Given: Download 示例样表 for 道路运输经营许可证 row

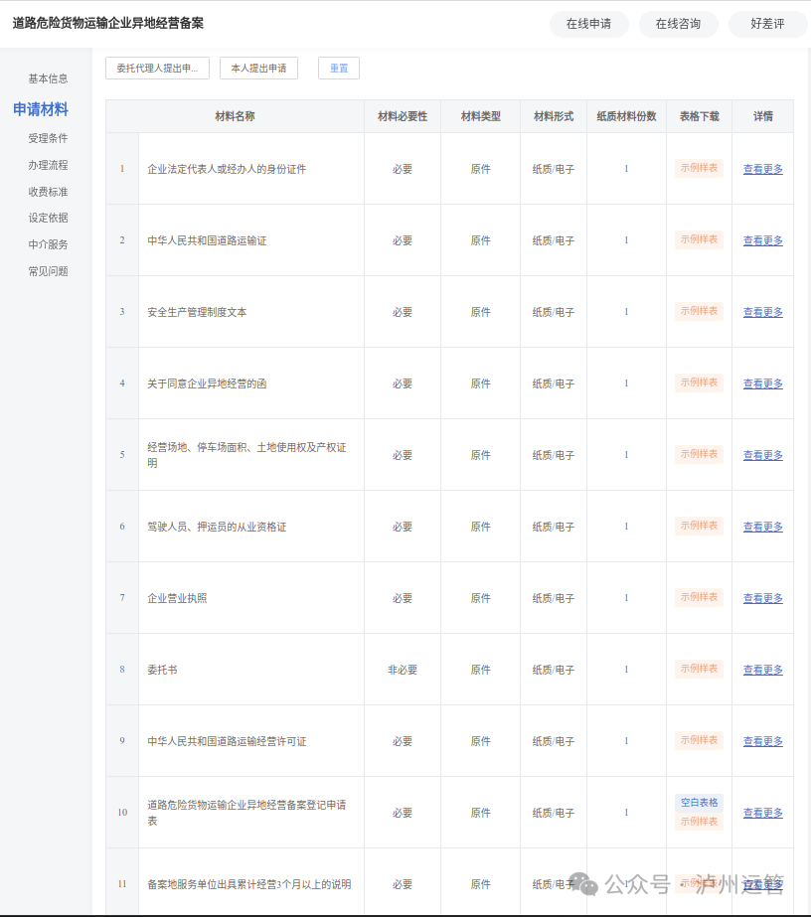Looking at the screenshot, I should [x=699, y=740].
